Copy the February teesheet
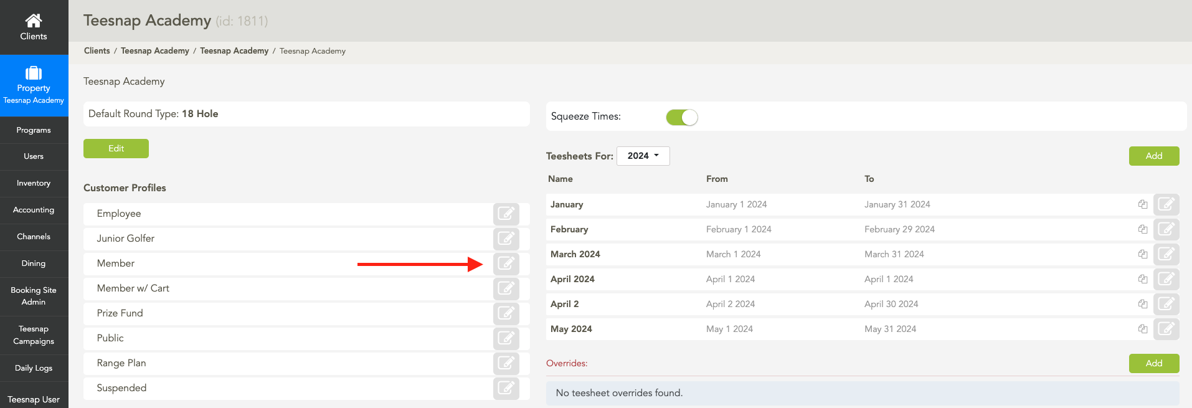Image resolution: width=1192 pixels, height=408 pixels. click(x=1143, y=229)
